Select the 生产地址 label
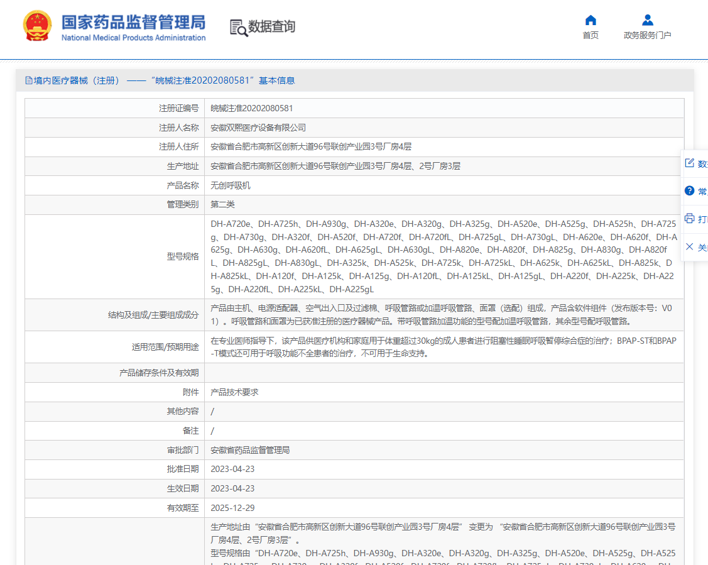 [183, 166]
